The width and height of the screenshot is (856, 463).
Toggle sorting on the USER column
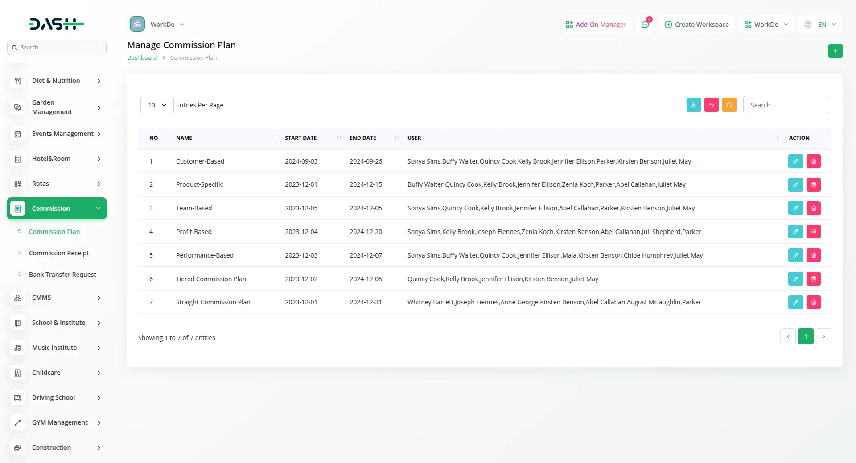coord(778,138)
